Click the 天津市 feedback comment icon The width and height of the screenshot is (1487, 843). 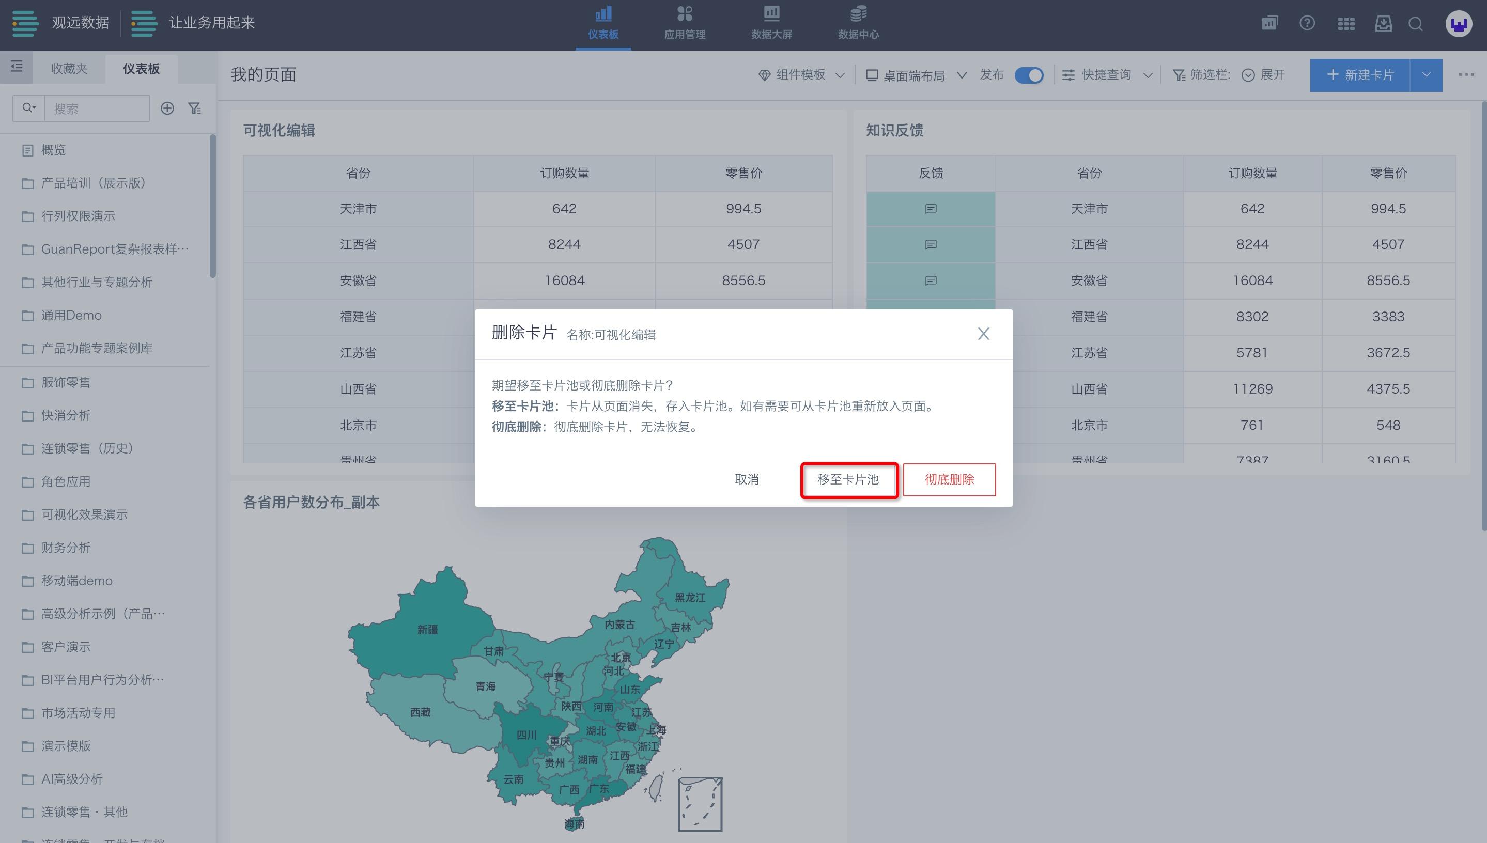(931, 209)
